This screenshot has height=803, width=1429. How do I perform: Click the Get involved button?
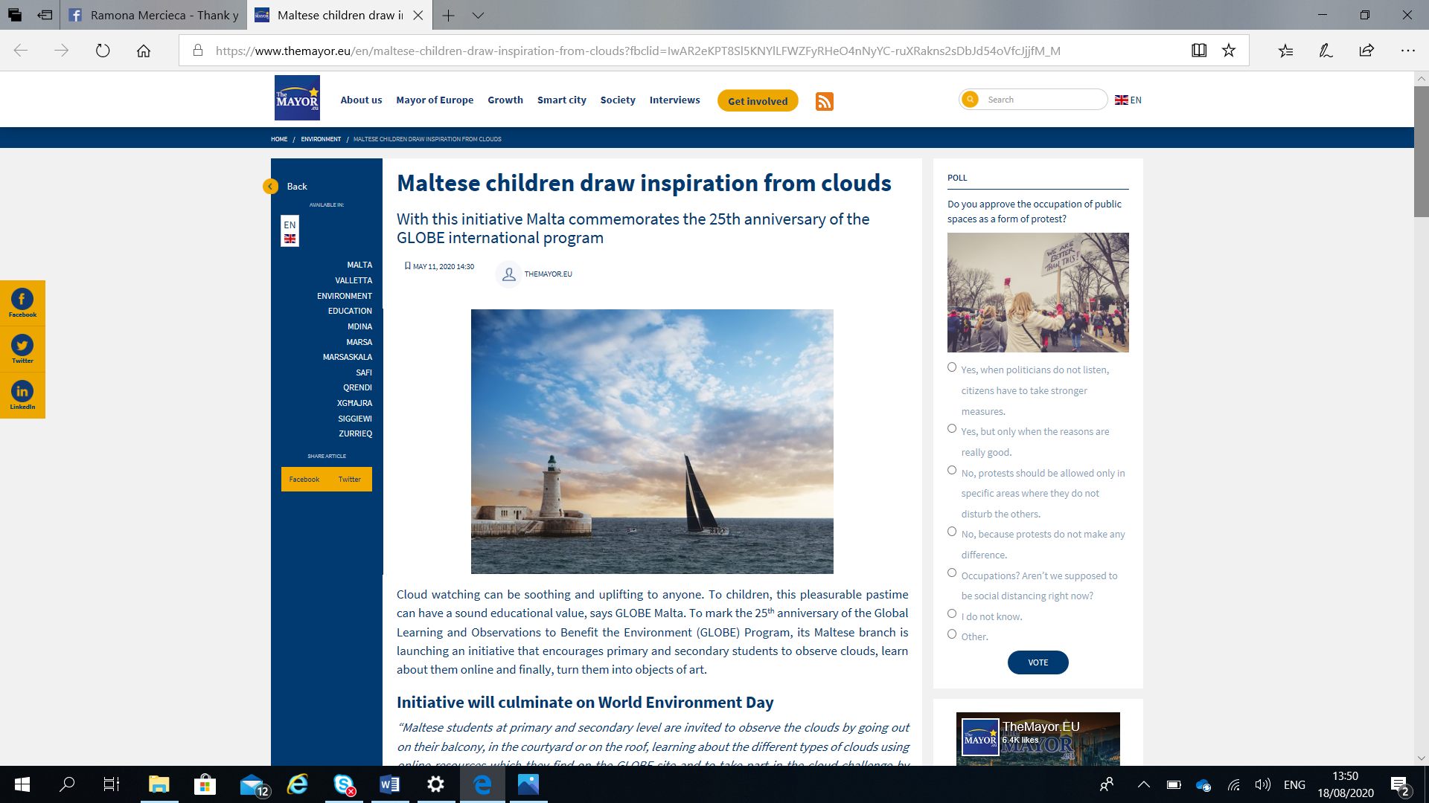[757, 101]
